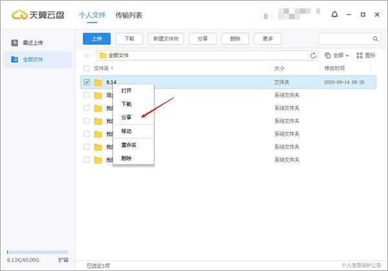Screen dimensions: 388x271
Task: Toggle the select-all checkbox beside 文件名
Action: click(x=87, y=69)
